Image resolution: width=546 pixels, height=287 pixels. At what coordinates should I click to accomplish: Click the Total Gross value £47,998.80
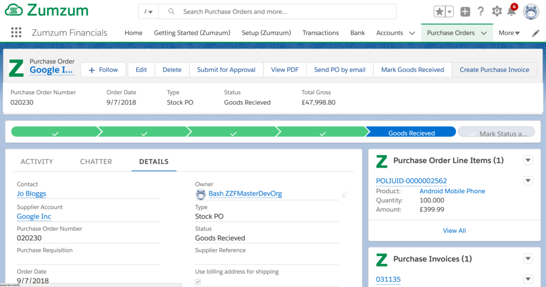pos(318,102)
